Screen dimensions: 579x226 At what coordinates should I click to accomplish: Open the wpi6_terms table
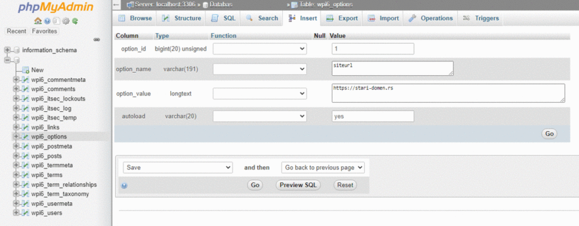click(x=47, y=175)
